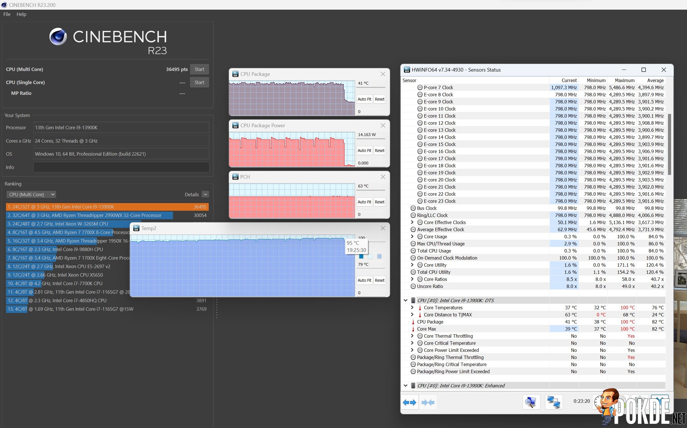Click the Minimum column header in HWiNFO
This screenshot has height=428, width=687.
pyautogui.click(x=593, y=80)
